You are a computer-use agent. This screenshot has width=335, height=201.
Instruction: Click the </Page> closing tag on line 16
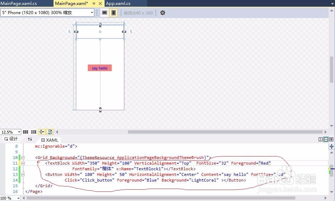34,191
